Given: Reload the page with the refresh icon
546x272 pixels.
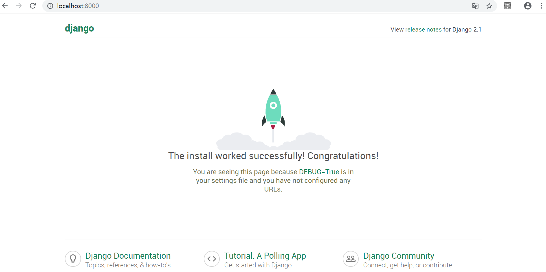Looking at the screenshot, I should click(x=33, y=5).
